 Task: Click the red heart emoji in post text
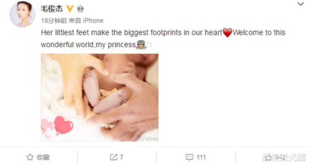coord(227,33)
